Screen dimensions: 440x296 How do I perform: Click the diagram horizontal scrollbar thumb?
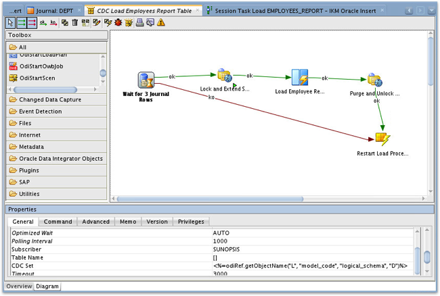coord(210,199)
